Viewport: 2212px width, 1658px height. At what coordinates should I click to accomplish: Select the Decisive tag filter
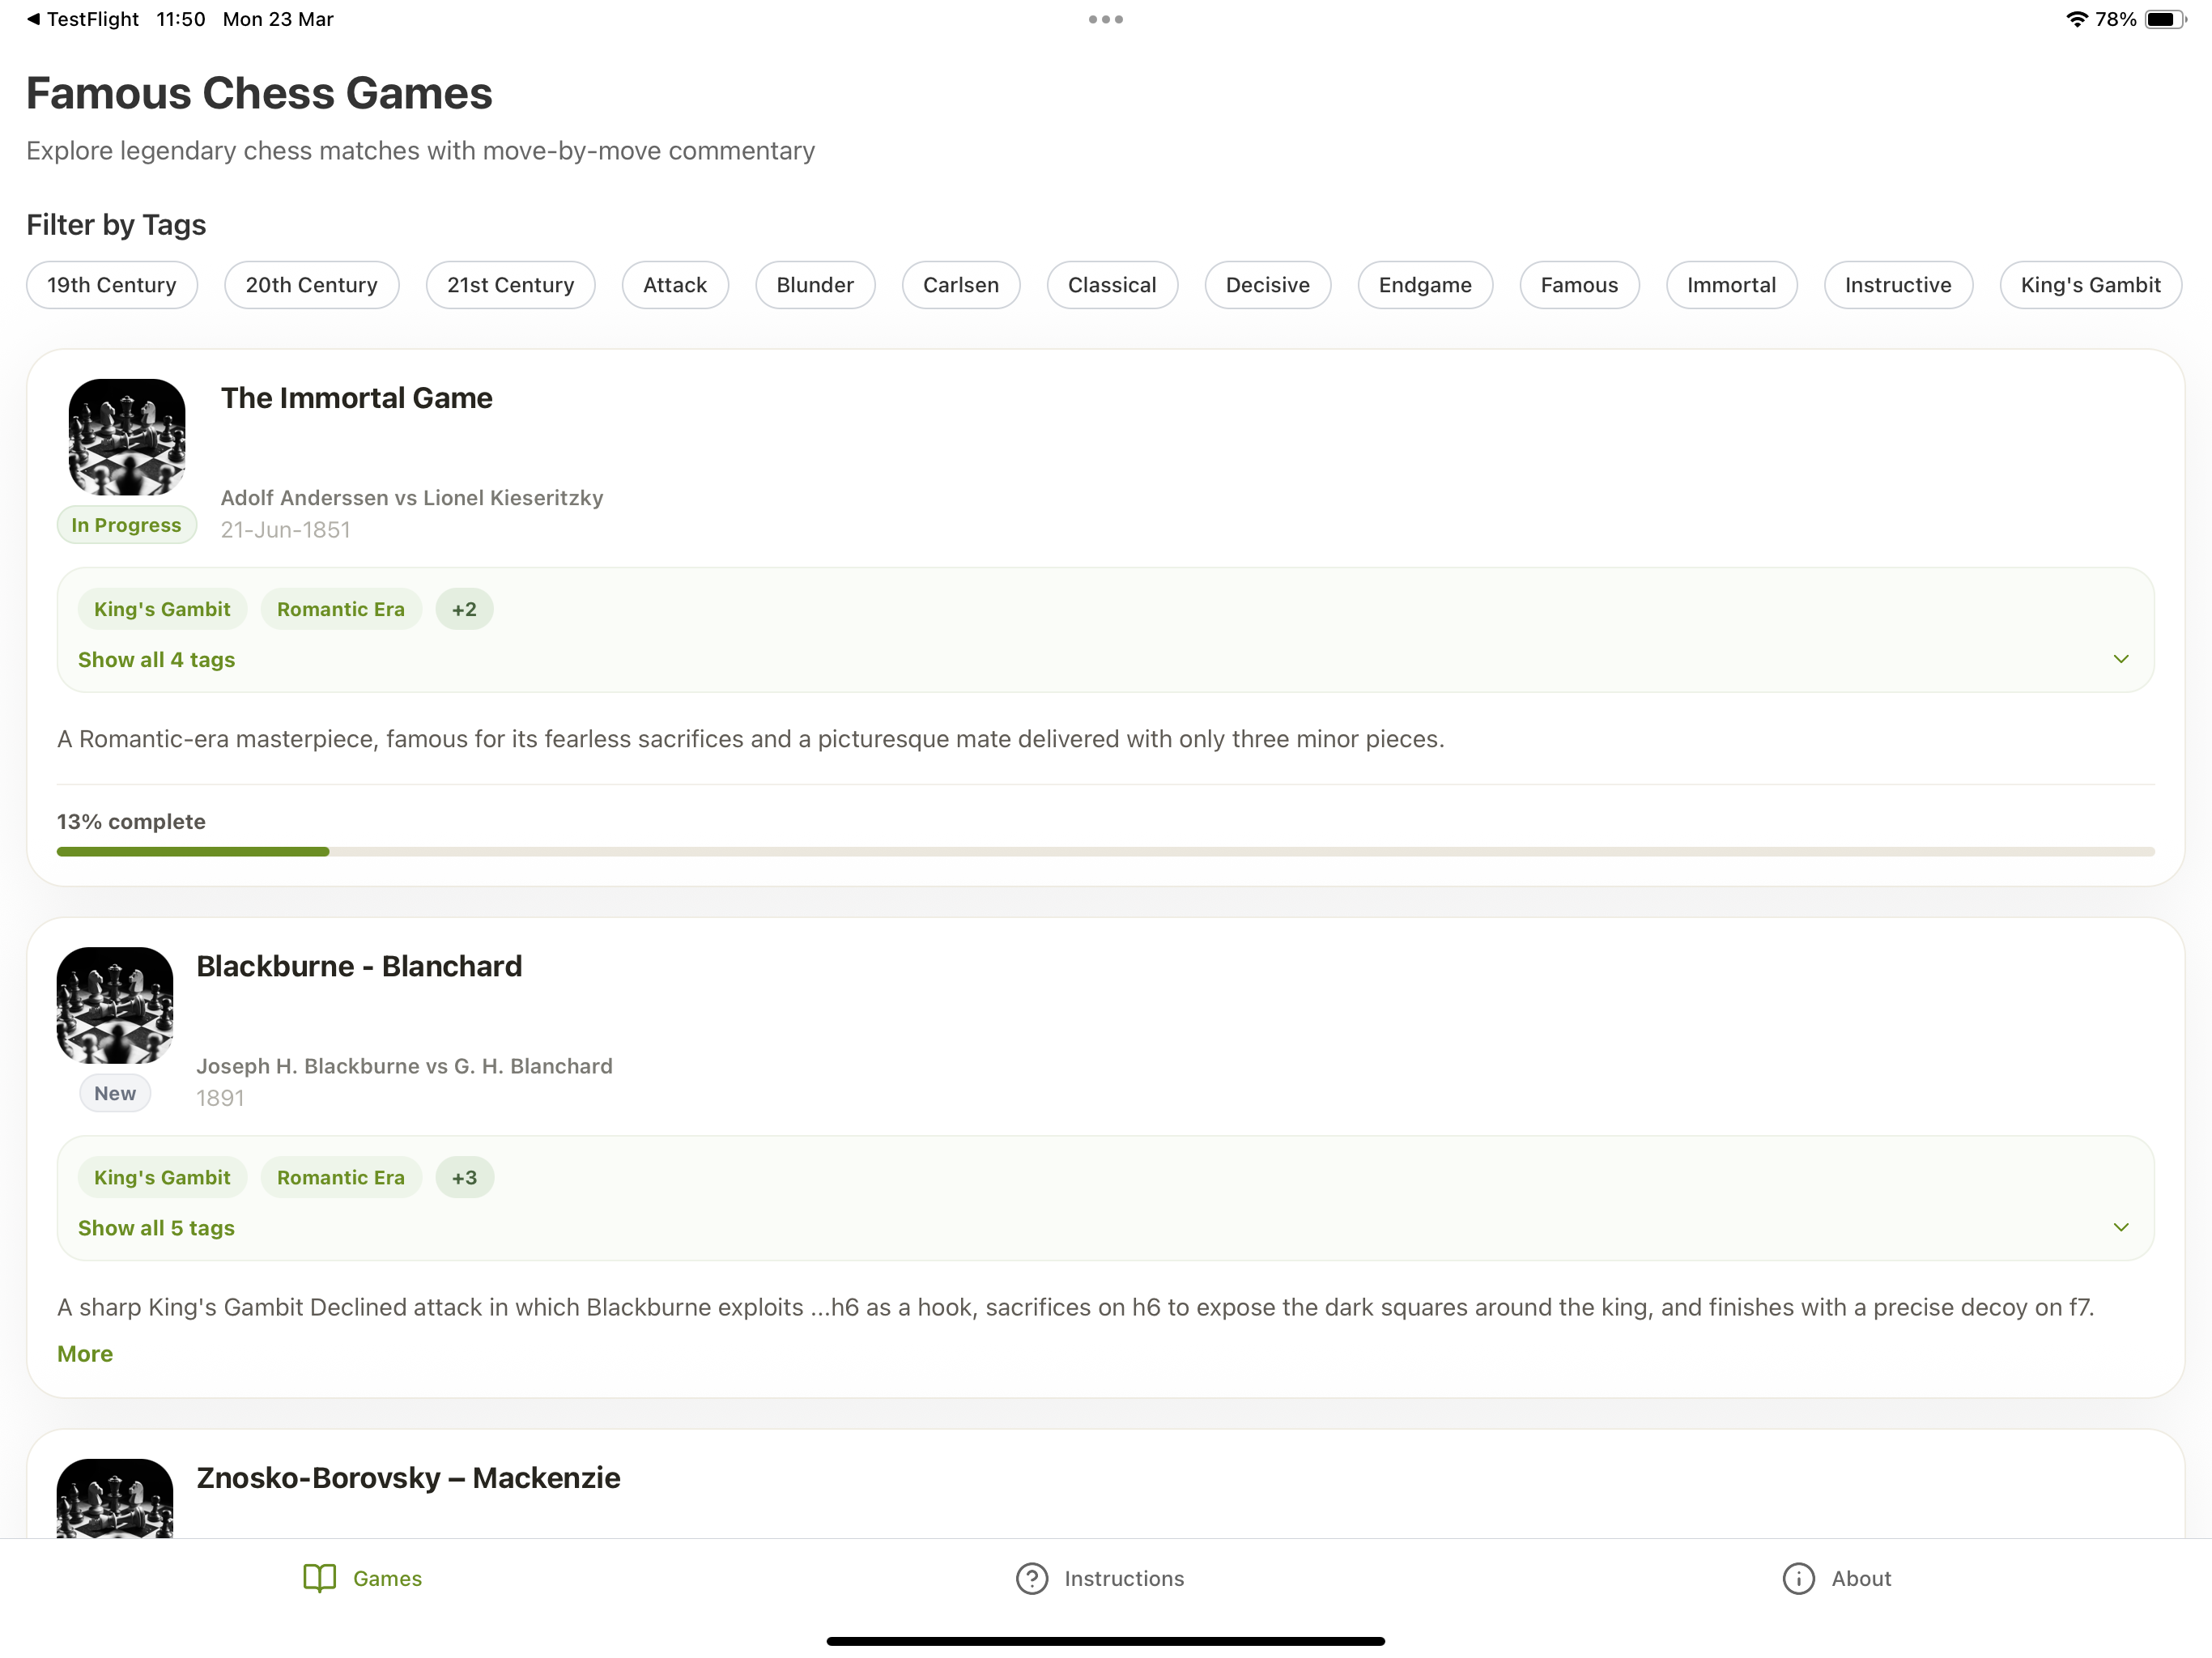1267,285
